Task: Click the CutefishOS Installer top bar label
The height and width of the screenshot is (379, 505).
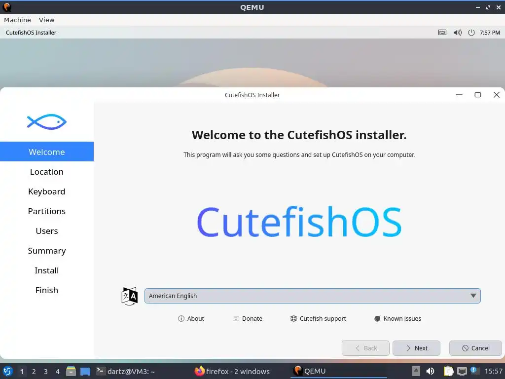Action: tap(31, 33)
